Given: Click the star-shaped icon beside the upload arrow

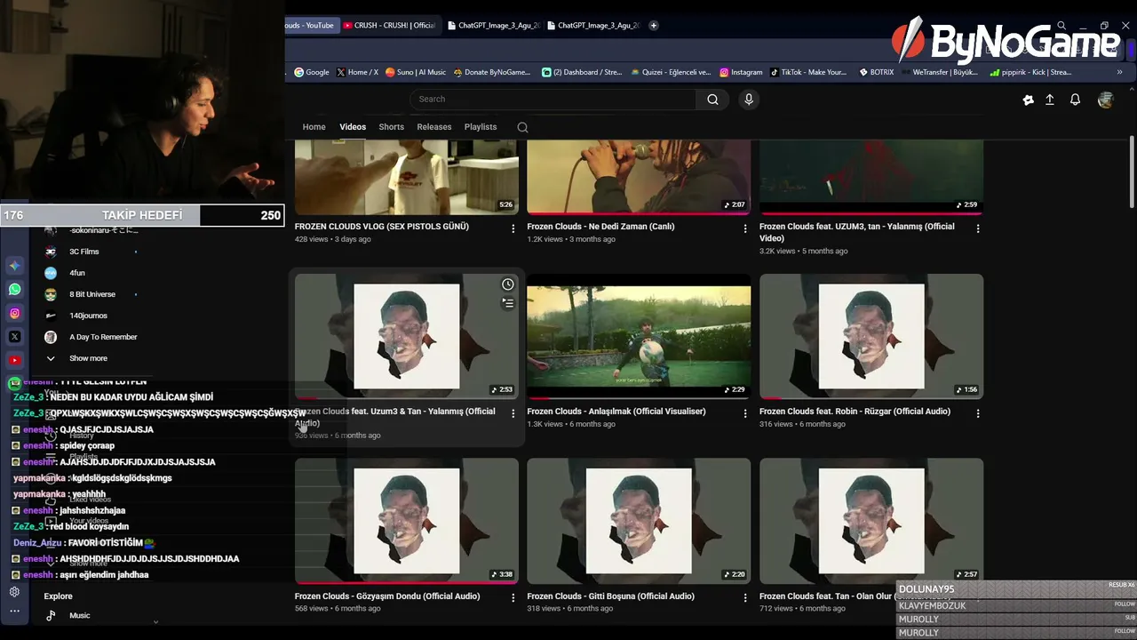Looking at the screenshot, I should click(x=1028, y=100).
